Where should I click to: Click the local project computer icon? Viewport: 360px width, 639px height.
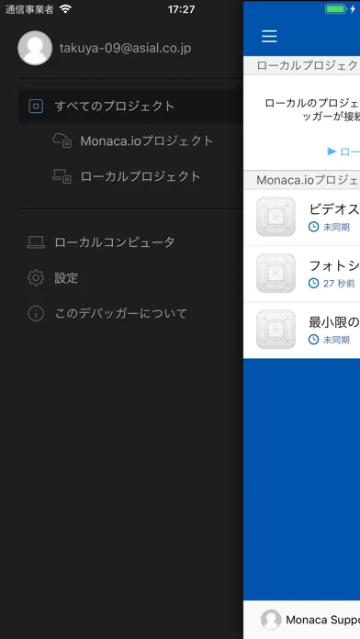point(62,176)
